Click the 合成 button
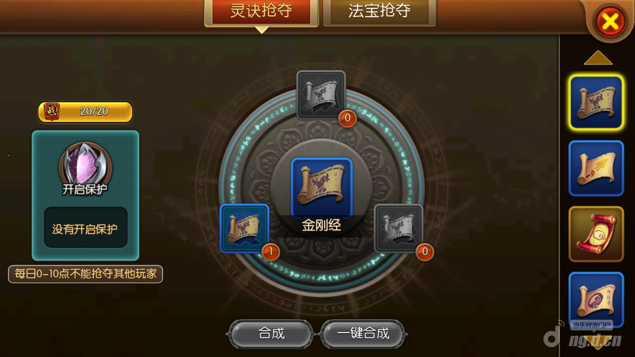This screenshot has width=635, height=357. pyautogui.click(x=271, y=334)
